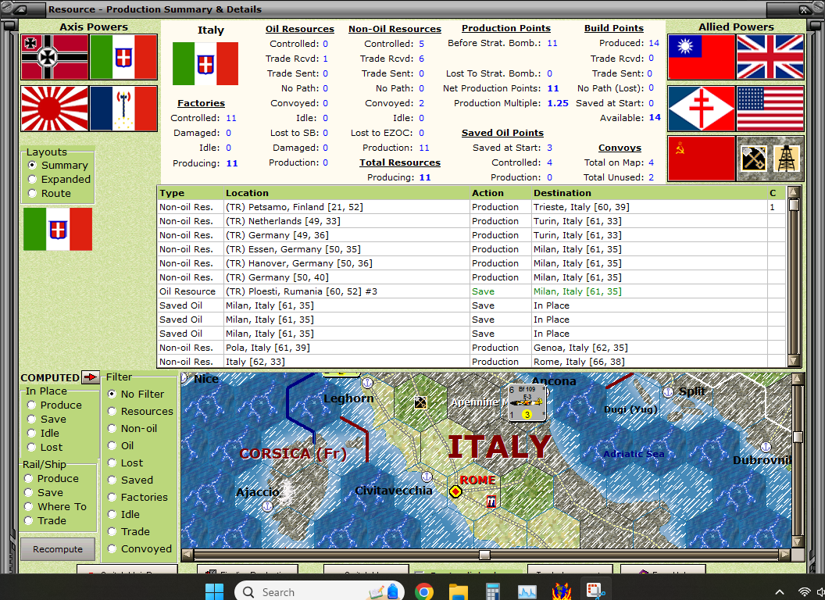
Task: Select Rail/Ship Where To radio button
Action: 28,506
